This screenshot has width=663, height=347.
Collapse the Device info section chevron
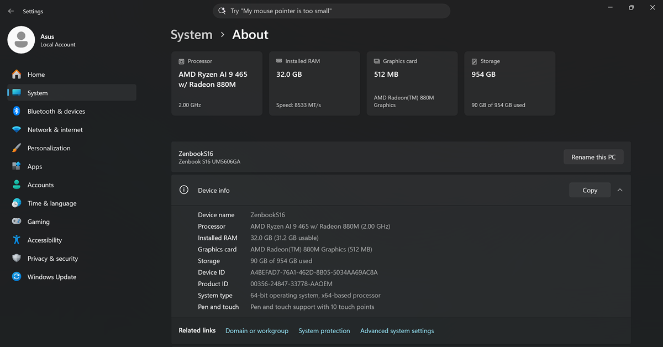[619, 190]
